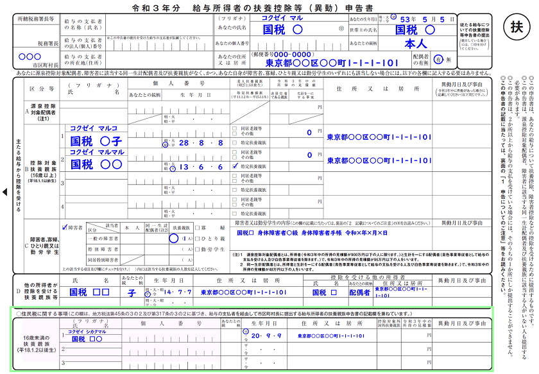Click the birthdate 20・9・9 in resident tax section

coord(266,335)
